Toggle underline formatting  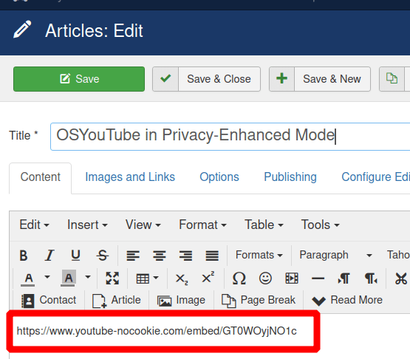pos(76,255)
